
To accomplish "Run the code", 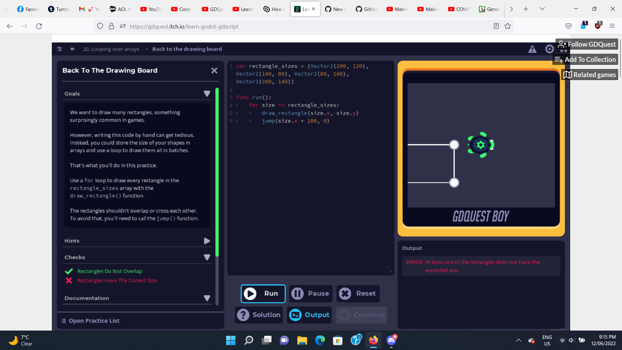I will 263,294.
